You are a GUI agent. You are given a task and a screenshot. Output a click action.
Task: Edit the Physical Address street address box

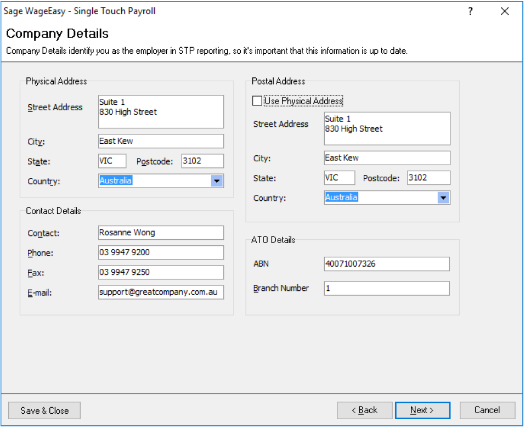[x=161, y=112]
